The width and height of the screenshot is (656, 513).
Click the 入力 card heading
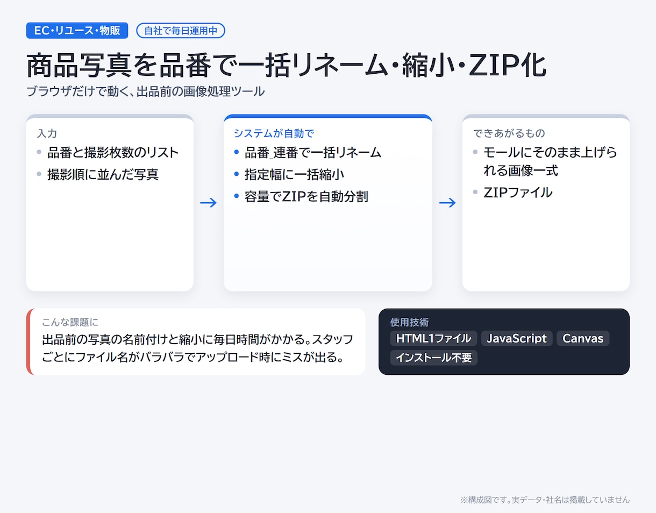coord(47,133)
